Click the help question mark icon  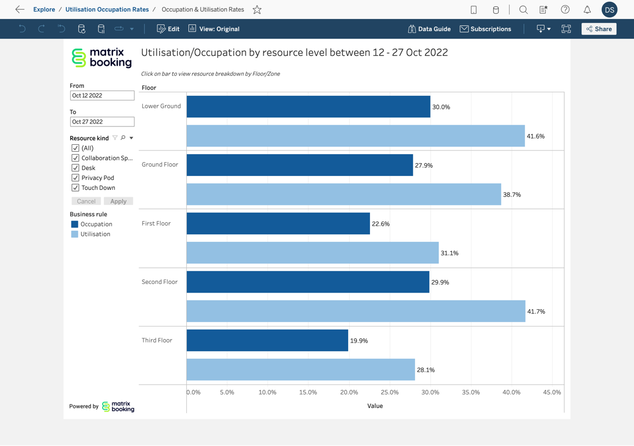565,10
